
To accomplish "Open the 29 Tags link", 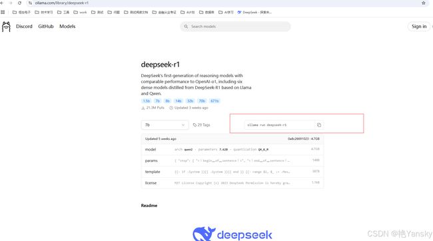I will coord(202,125).
